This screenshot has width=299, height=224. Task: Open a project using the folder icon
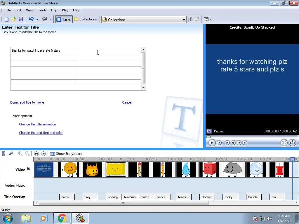(x=14, y=19)
